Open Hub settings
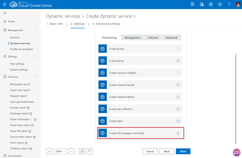 tap(17, 64)
